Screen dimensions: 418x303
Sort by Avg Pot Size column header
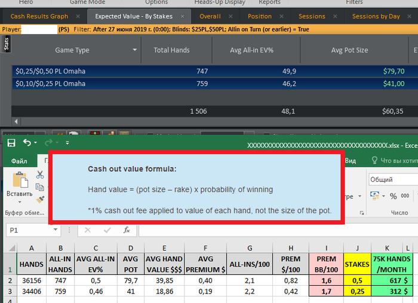[x=349, y=50]
